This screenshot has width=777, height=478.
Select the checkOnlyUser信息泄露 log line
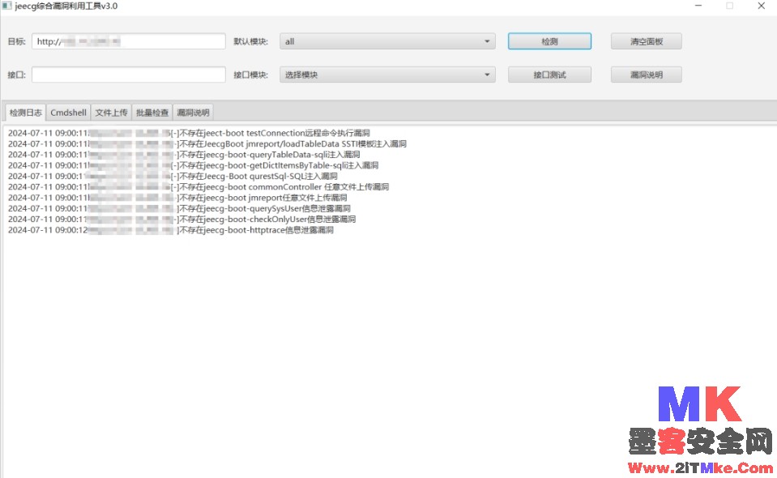181,220
